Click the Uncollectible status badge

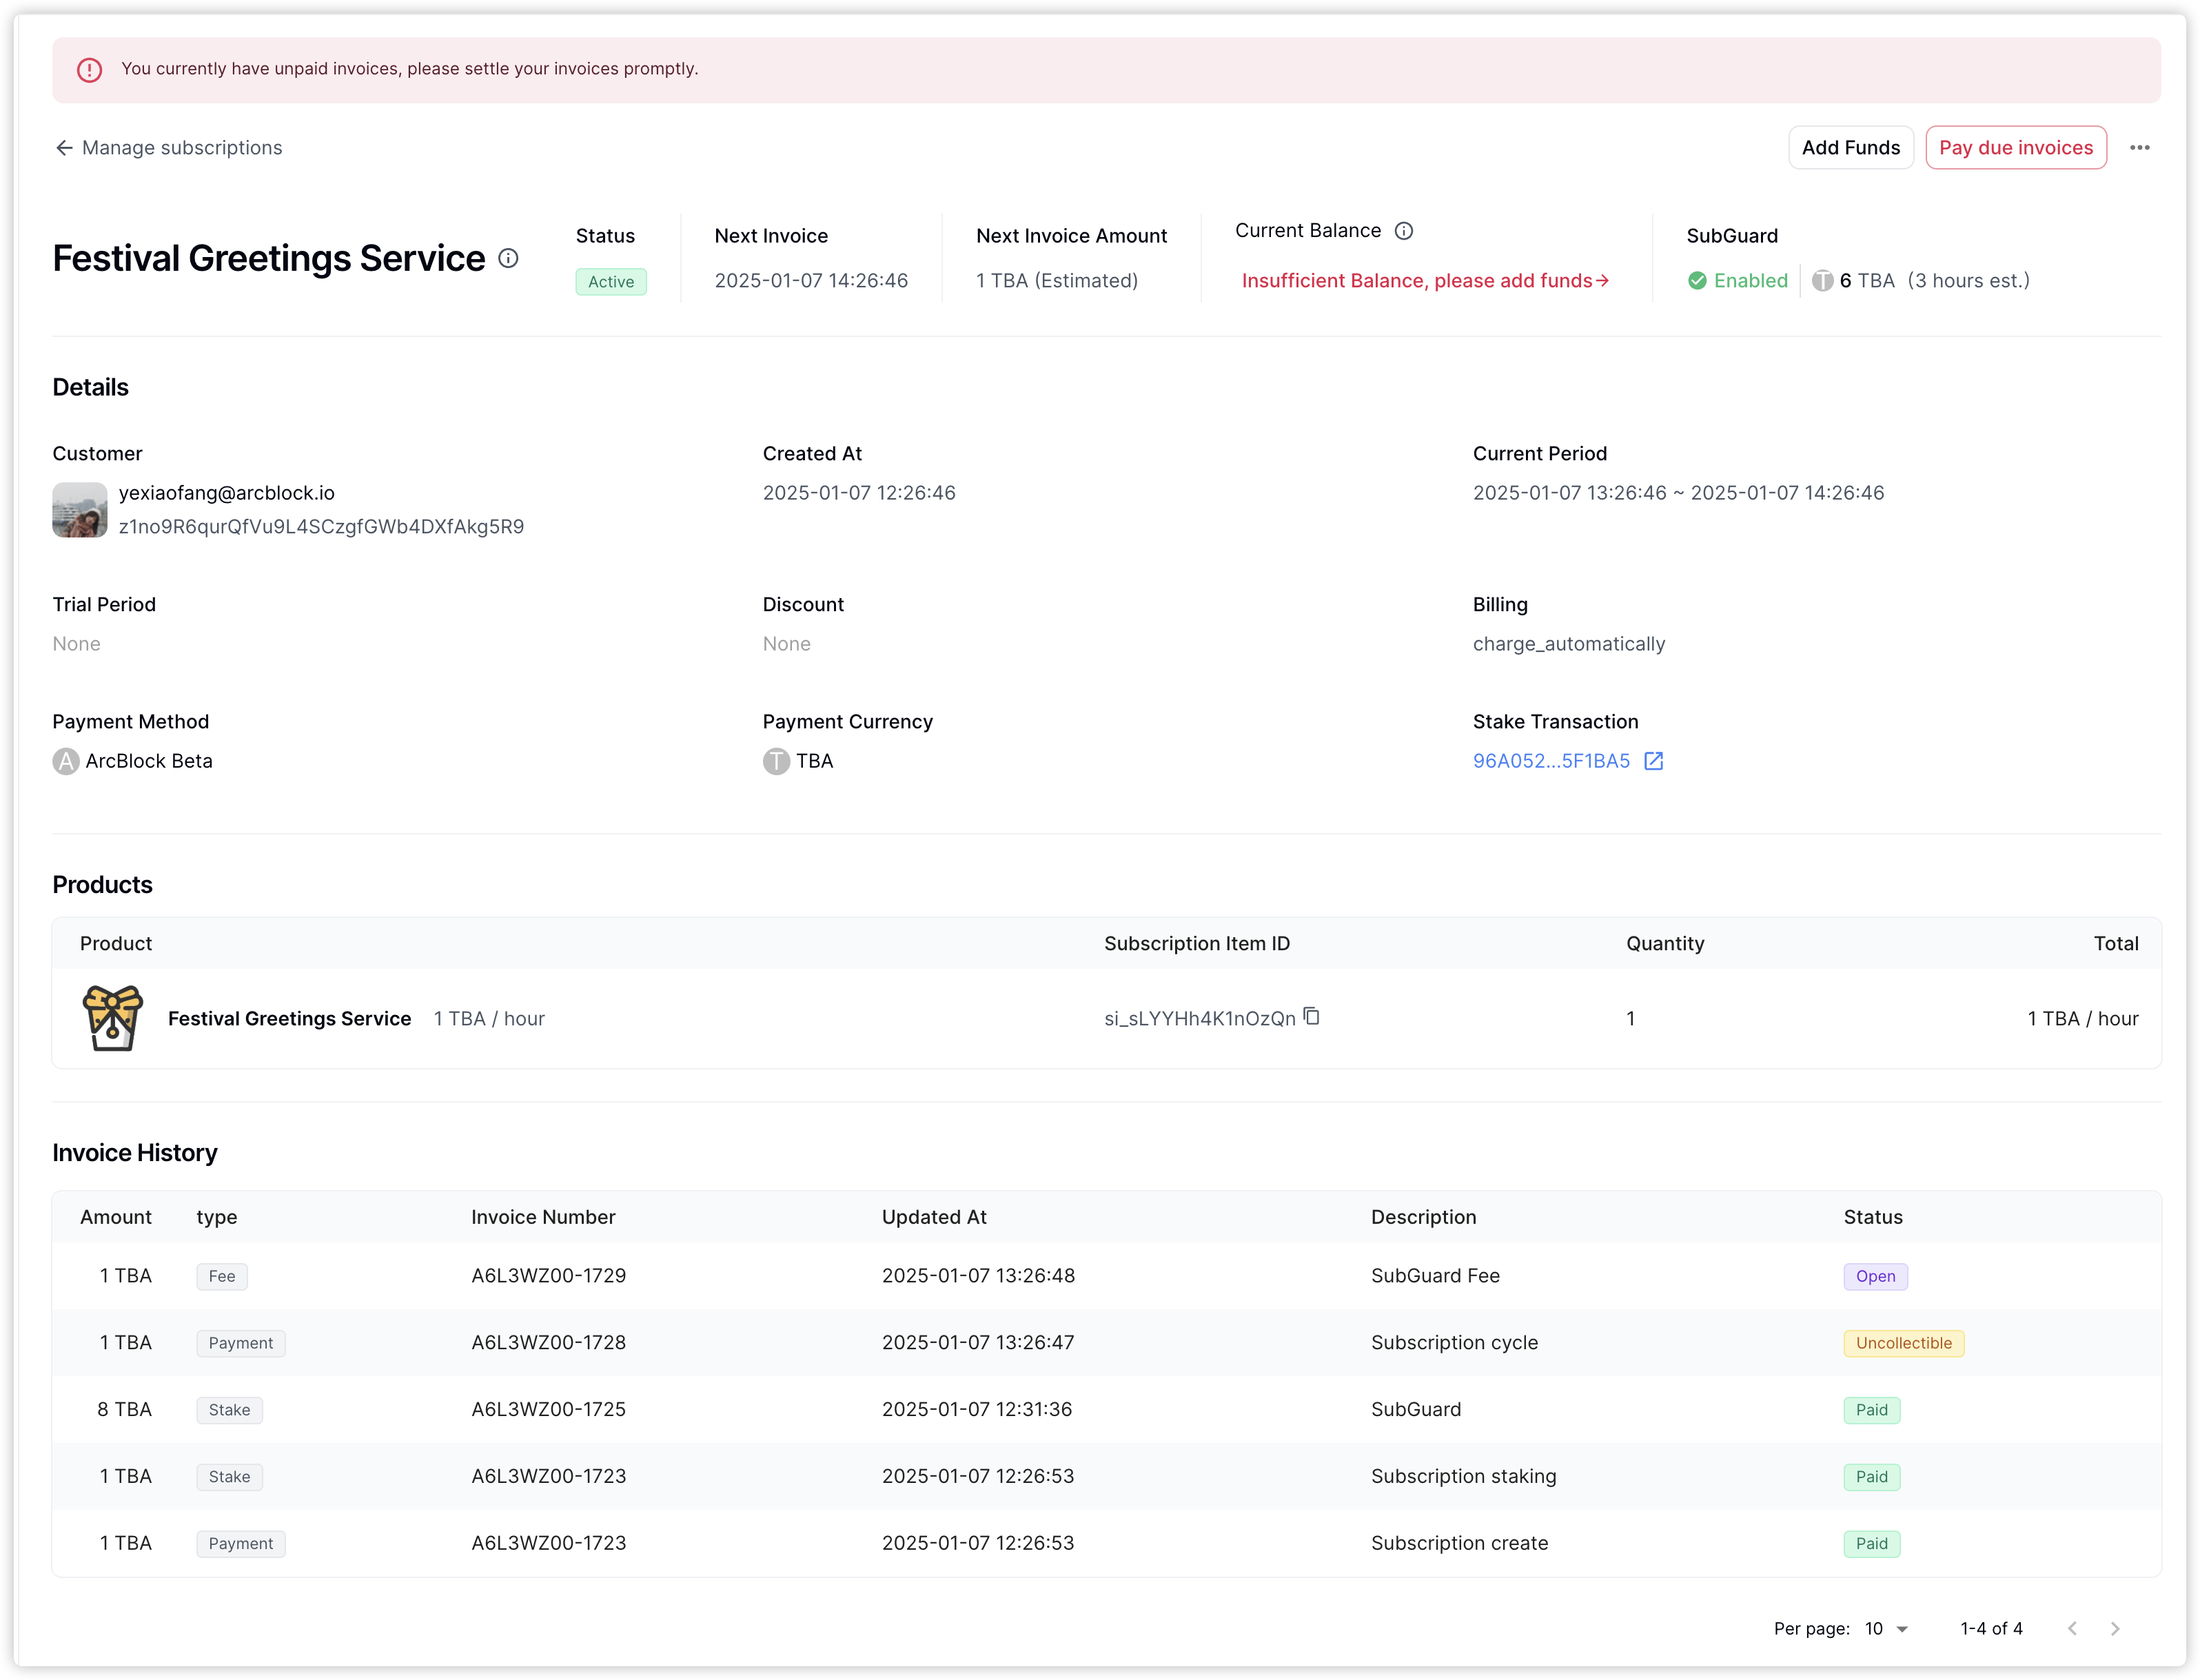(x=1903, y=1343)
